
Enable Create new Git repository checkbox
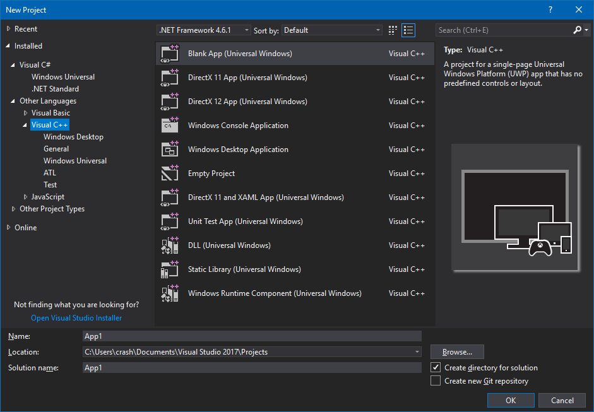pyautogui.click(x=436, y=380)
